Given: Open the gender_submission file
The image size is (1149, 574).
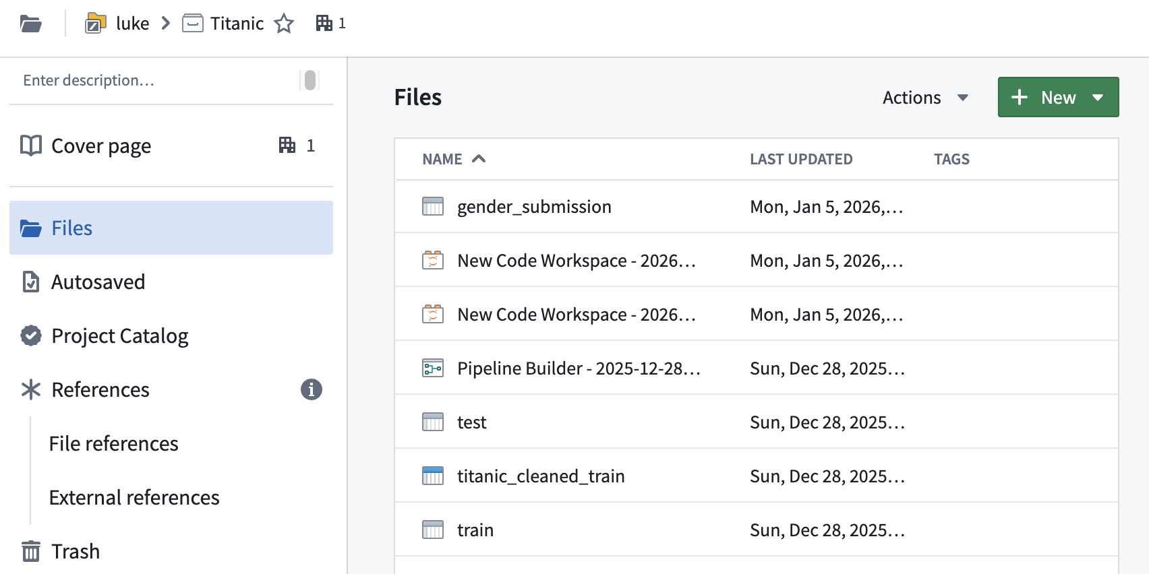Looking at the screenshot, I should 534,206.
